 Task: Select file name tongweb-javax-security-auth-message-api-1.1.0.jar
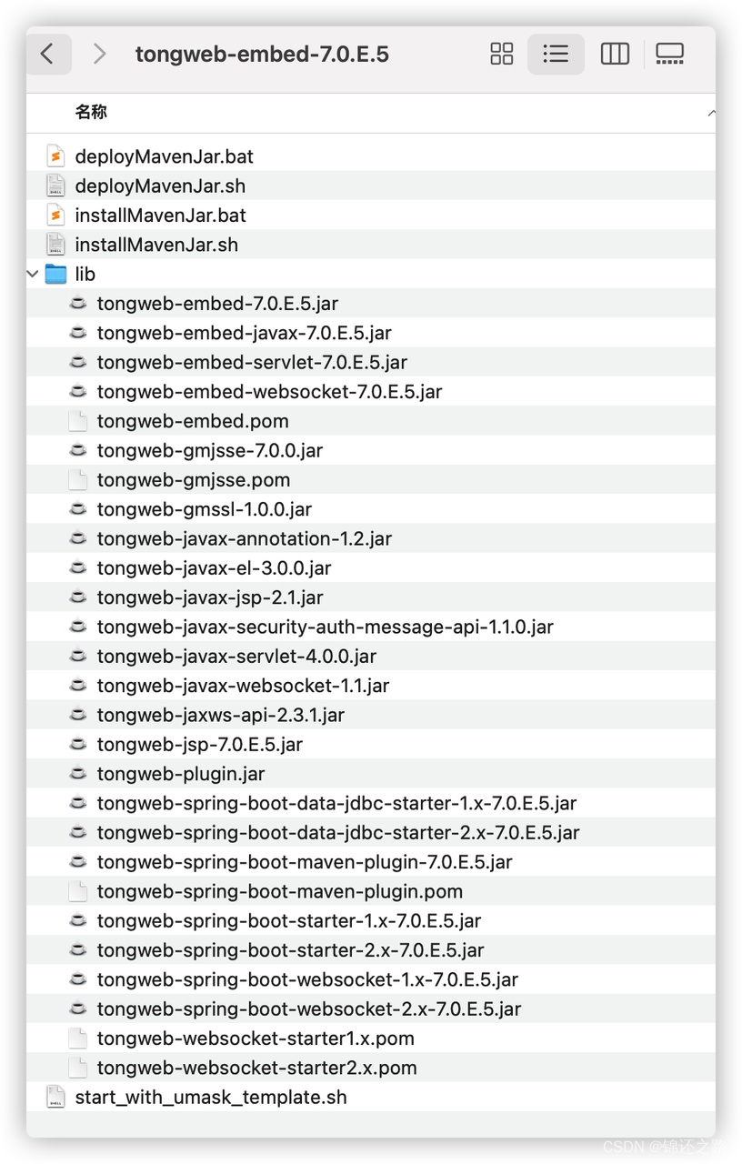click(x=326, y=627)
